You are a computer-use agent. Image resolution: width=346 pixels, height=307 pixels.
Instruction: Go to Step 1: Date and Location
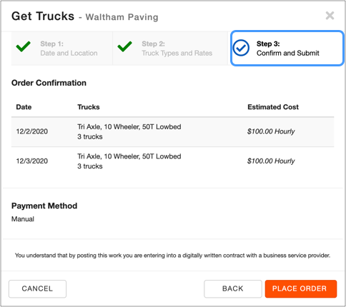coord(62,49)
